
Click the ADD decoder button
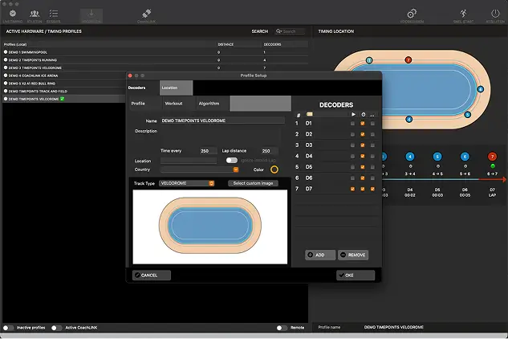coord(320,255)
